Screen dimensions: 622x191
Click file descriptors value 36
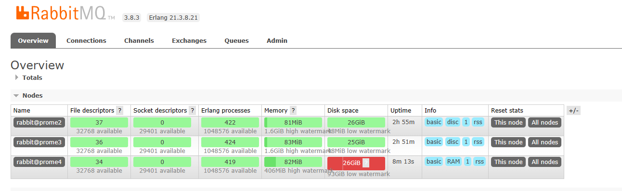[99, 142]
